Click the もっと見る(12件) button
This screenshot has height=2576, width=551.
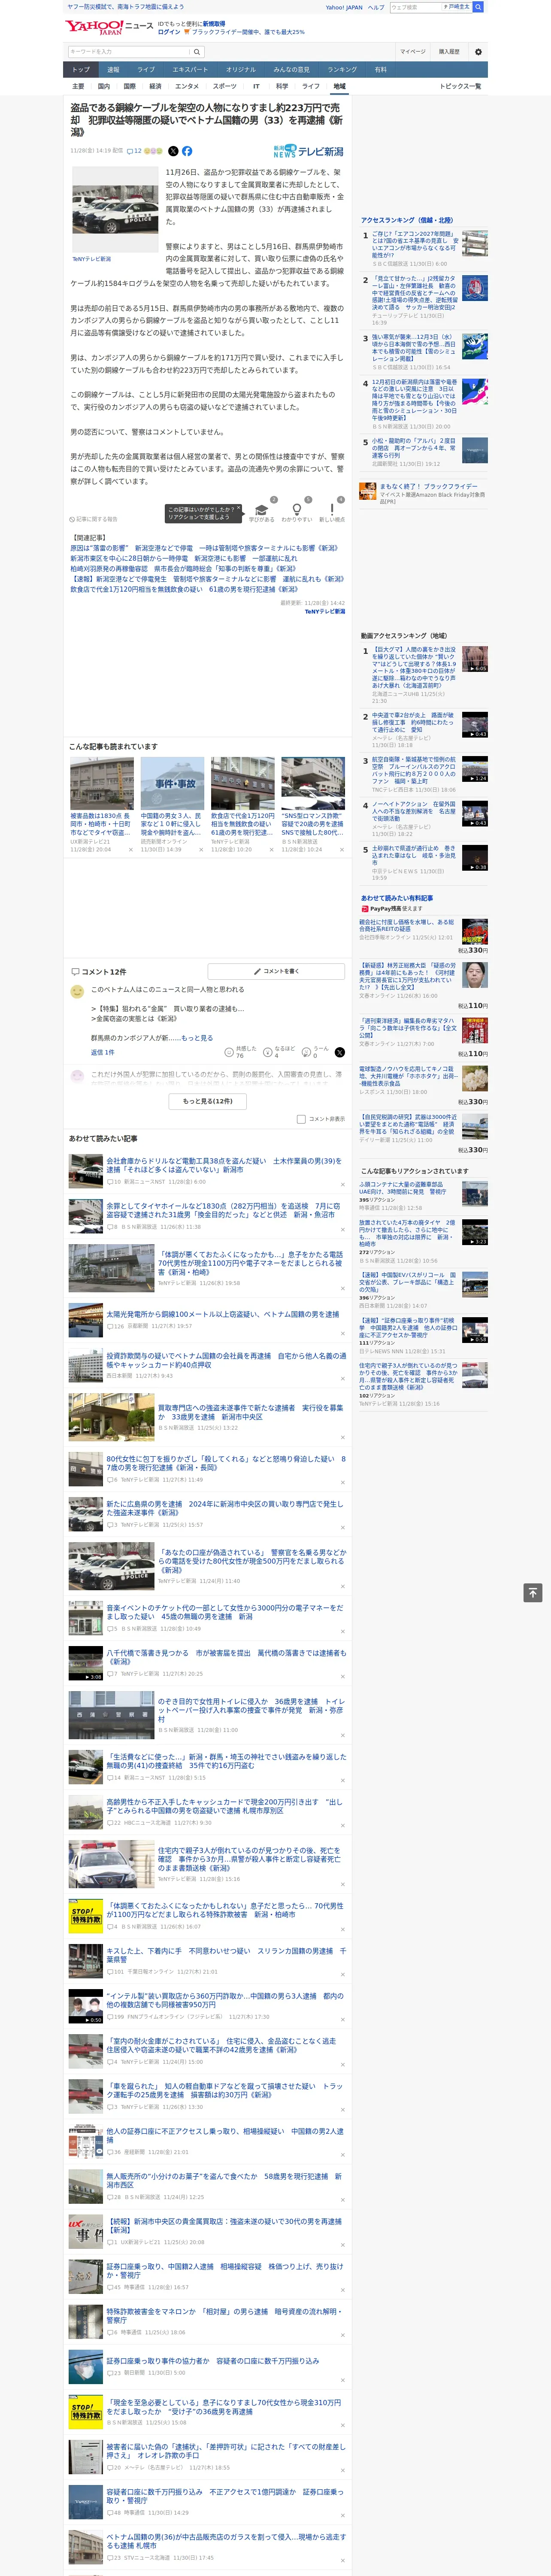208,1100
